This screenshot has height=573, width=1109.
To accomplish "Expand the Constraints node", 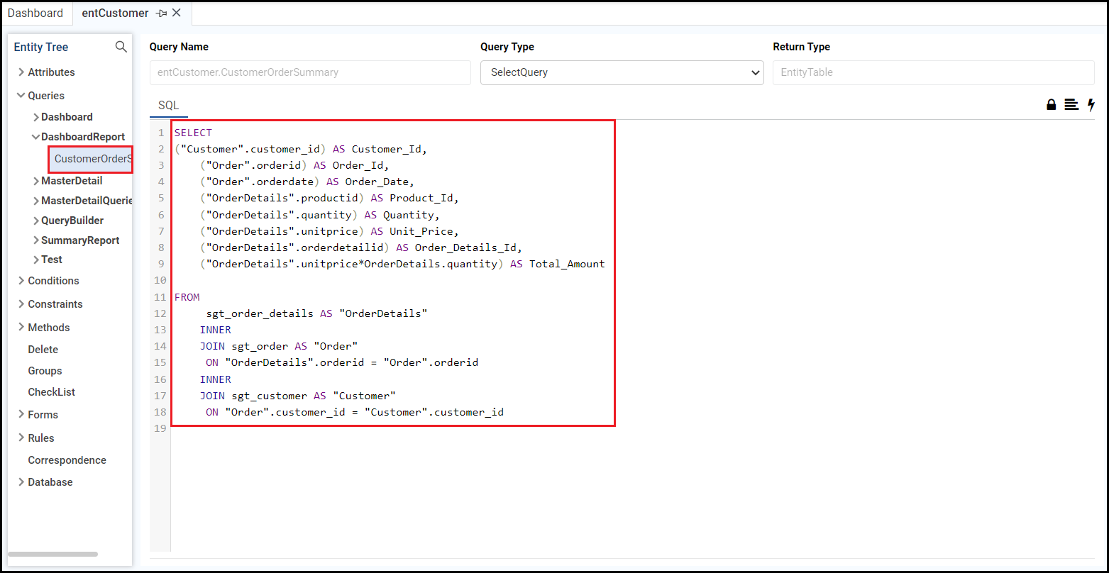I will 21,304.
